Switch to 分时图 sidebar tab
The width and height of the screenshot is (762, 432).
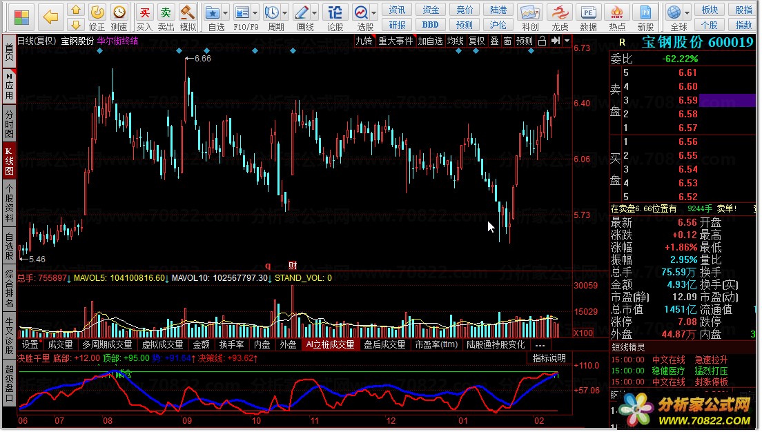coord(9,124)
